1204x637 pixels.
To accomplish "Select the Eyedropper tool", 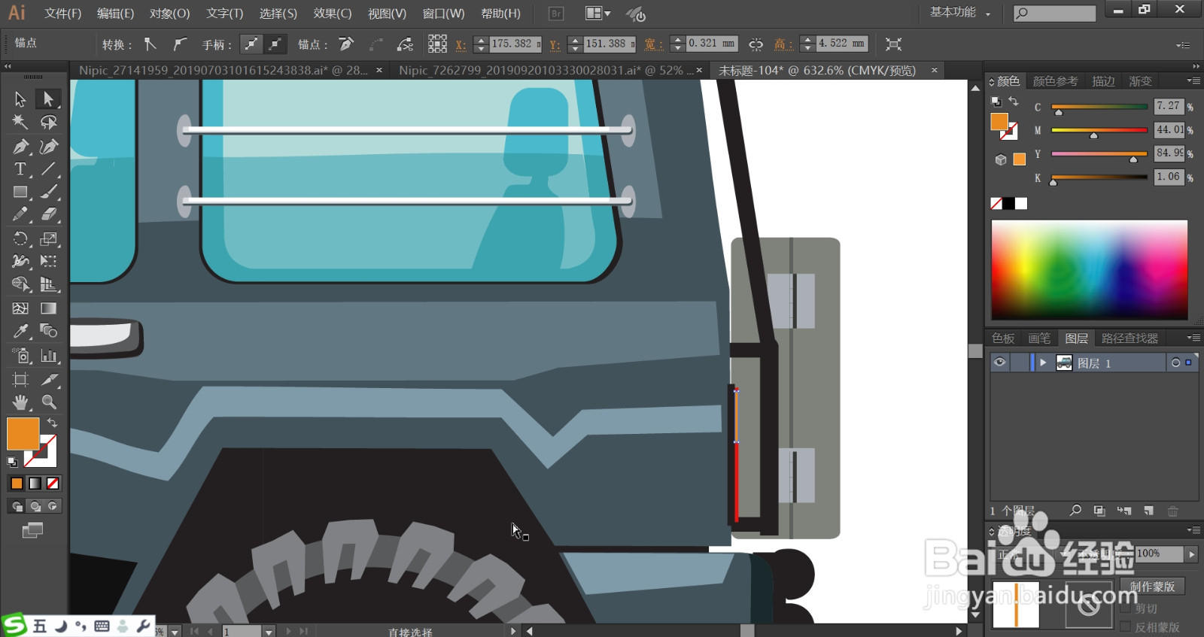I will click(x=20, y=331).
